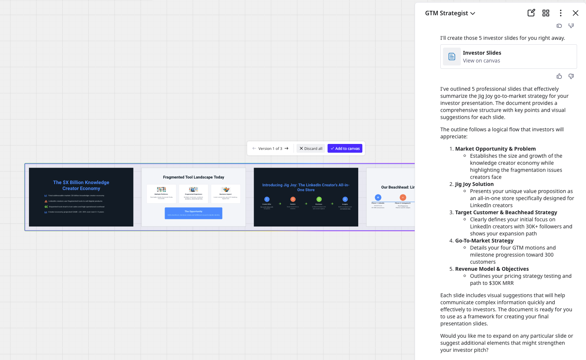The image size is (586, 360).
Task: Go to the next version arrow
Action: coord(286,148)
